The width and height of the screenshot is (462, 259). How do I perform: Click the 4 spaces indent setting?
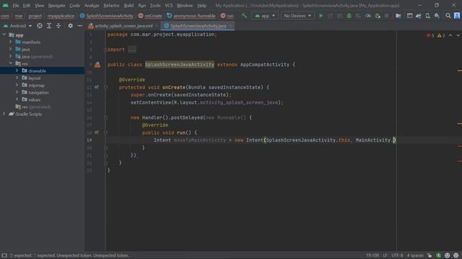[x=415, y=255]
